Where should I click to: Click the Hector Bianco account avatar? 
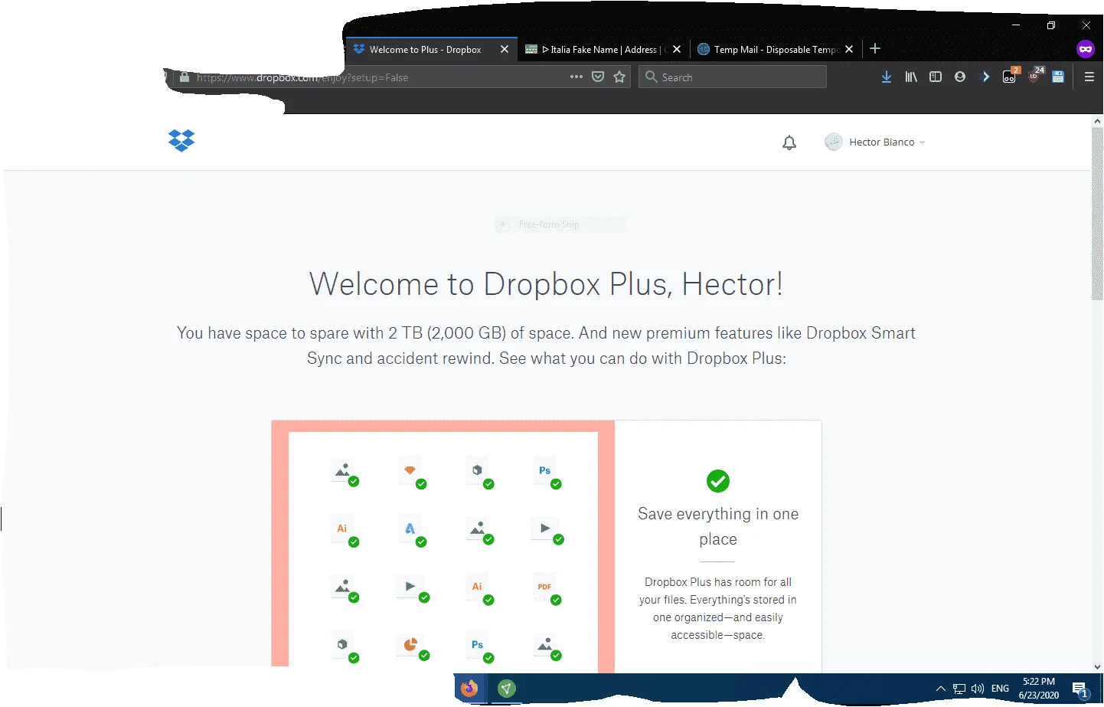[833, 142]
